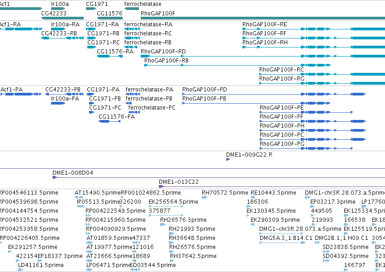Select the CG1971-PC protein label
This screenshot has width=385, height=272.
[105, 108]
